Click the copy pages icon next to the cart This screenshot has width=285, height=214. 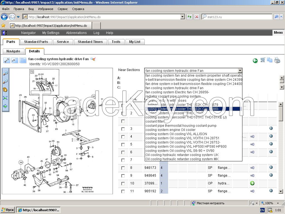pyautogui.click(x=269, y=60)
